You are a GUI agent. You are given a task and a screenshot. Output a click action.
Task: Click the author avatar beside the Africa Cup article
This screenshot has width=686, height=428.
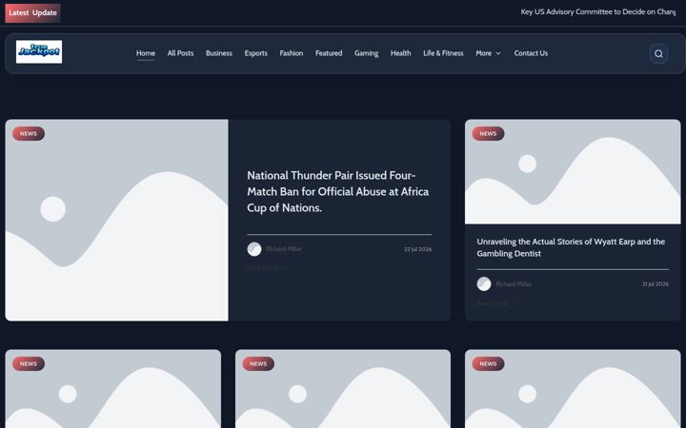point(254,249)
